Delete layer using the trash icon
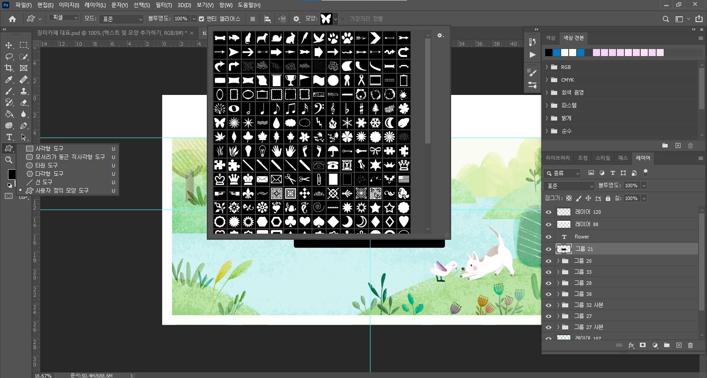 click(x=690, y=345)
